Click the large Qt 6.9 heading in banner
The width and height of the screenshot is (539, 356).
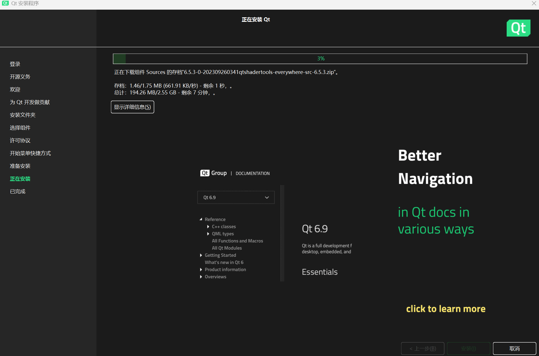pos(315,229)
